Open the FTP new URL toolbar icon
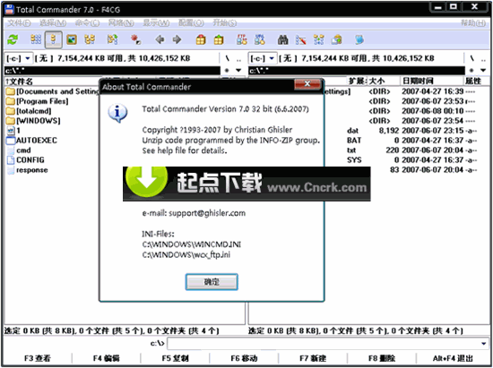The height and width of the screenshot is (368, 493). pyautogui.click(x=260, y=39)
